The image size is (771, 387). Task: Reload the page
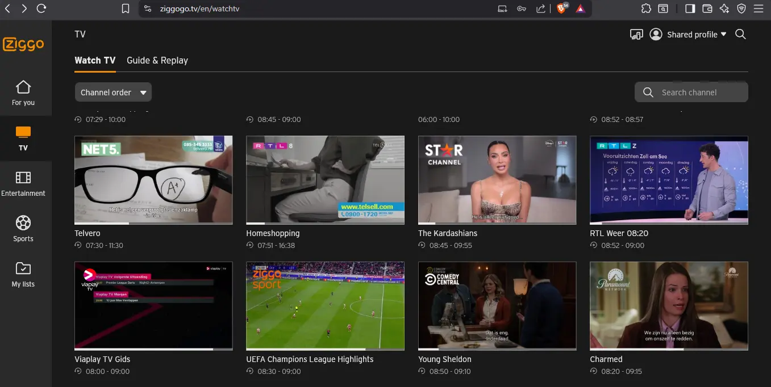pyautogui.click(x=41, y=9)
